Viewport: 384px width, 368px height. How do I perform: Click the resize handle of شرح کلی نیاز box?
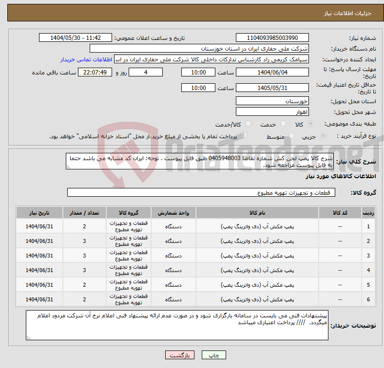coord(68,167)
